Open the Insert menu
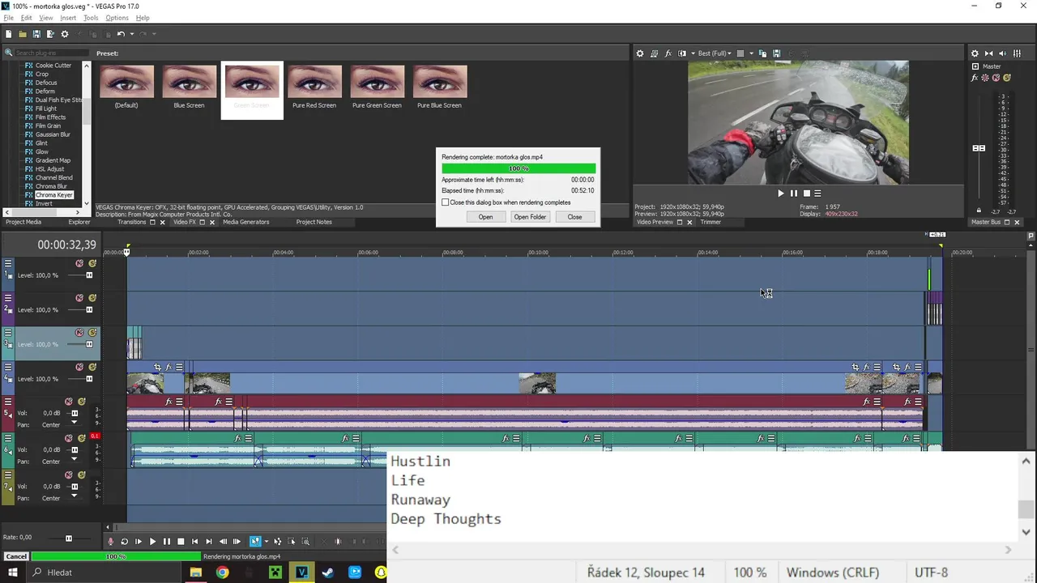The width and height of the screenshot is (1037, 583). [68, 18]
